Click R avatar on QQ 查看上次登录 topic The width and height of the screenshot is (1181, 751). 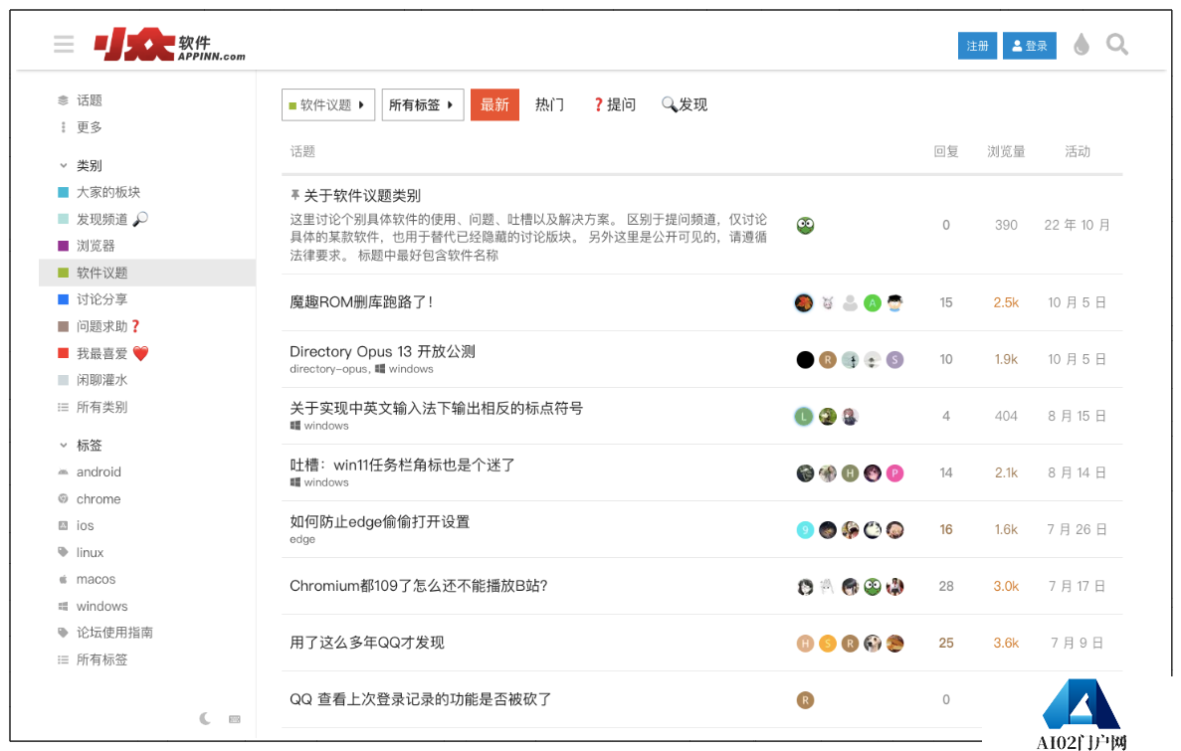pos(805,700)
